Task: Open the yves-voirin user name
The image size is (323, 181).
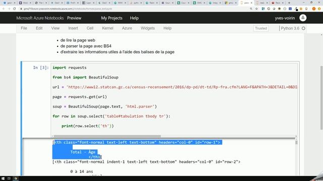Action: pos(285,18)
